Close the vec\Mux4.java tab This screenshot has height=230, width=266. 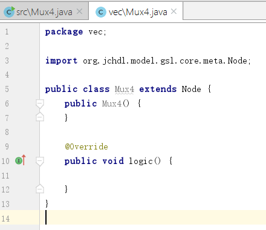174,11
